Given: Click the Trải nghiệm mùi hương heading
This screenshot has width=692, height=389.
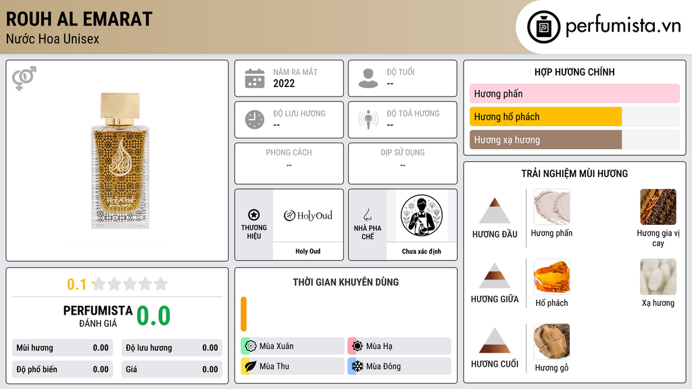Looking at the screenshot, I should (x=574, y=174).
